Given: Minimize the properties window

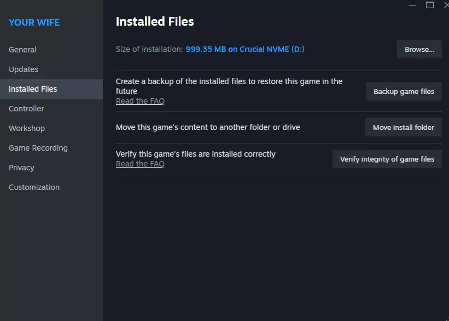Looking at the screenshot, I should click(412, 5).
